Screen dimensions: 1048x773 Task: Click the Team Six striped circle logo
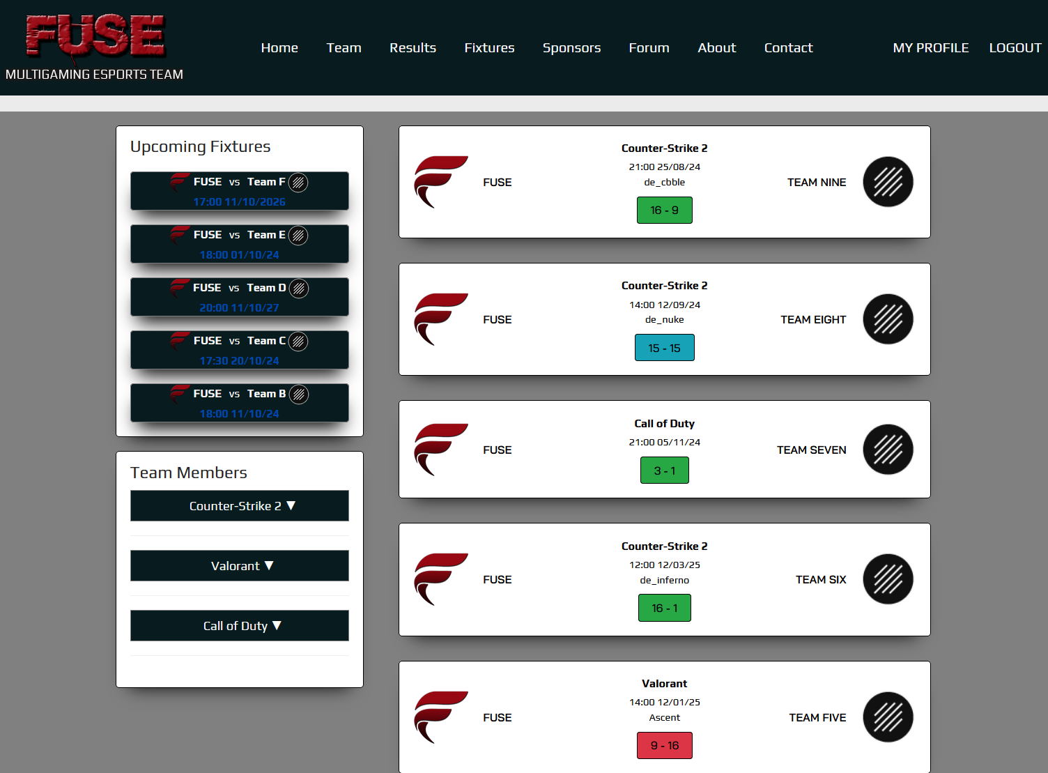click(888, 579)
